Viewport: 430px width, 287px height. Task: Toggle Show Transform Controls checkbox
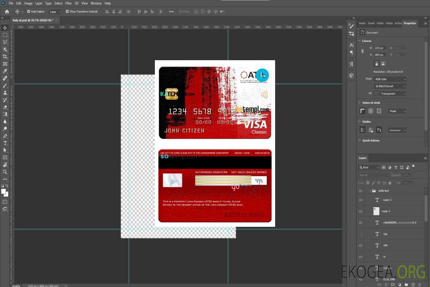67,12
